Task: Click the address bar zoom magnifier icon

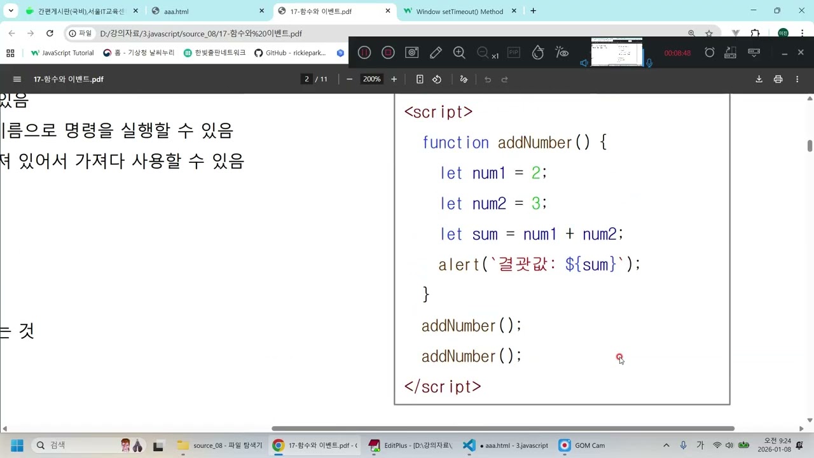Action: (x=691, y=33)
